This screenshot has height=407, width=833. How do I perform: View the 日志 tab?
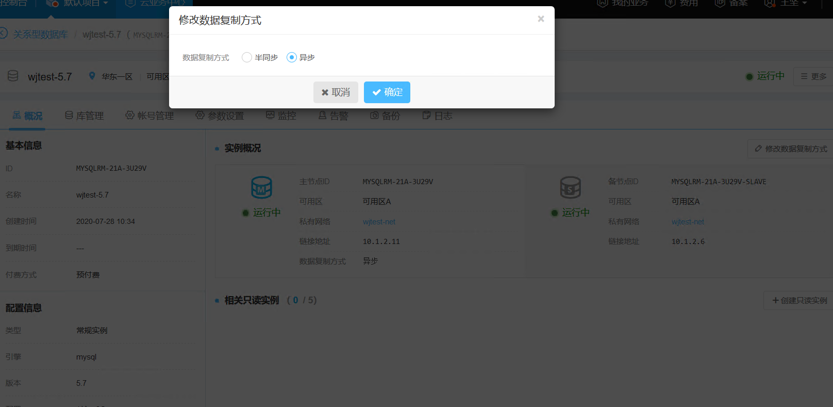437,116
